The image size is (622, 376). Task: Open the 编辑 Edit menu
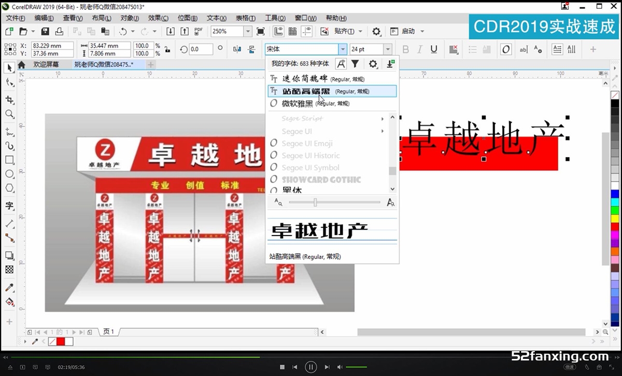point(44,18)
